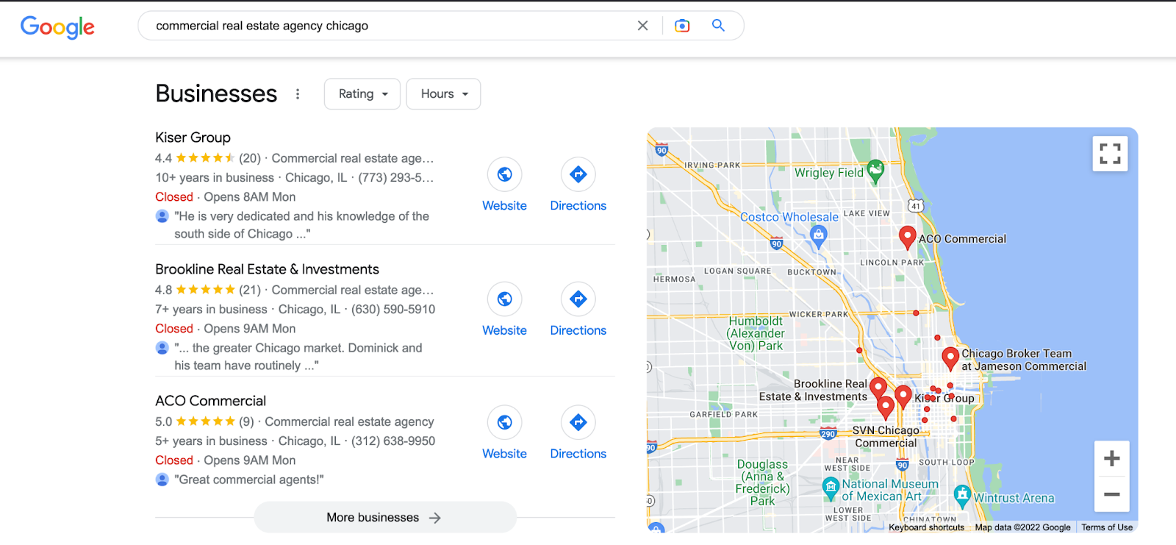Select the ACO Commercial map pin
Viewport: 1176px width, 545px height.
coord(908,237)
